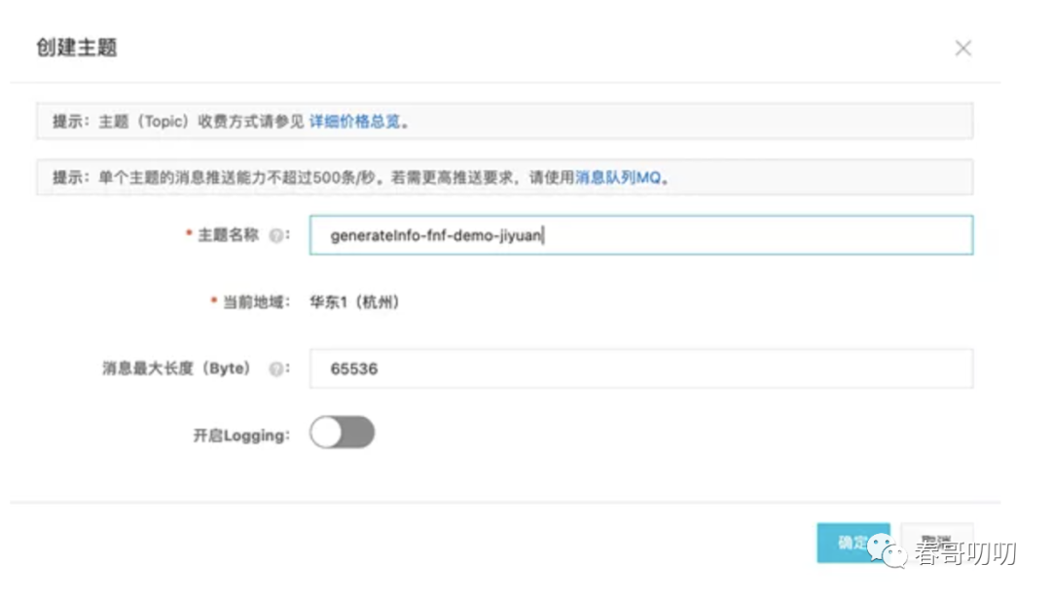This screenshot has height=599, width=1051.
Task: Click the 当前地域 label
Action: click(x=255, y=302)
